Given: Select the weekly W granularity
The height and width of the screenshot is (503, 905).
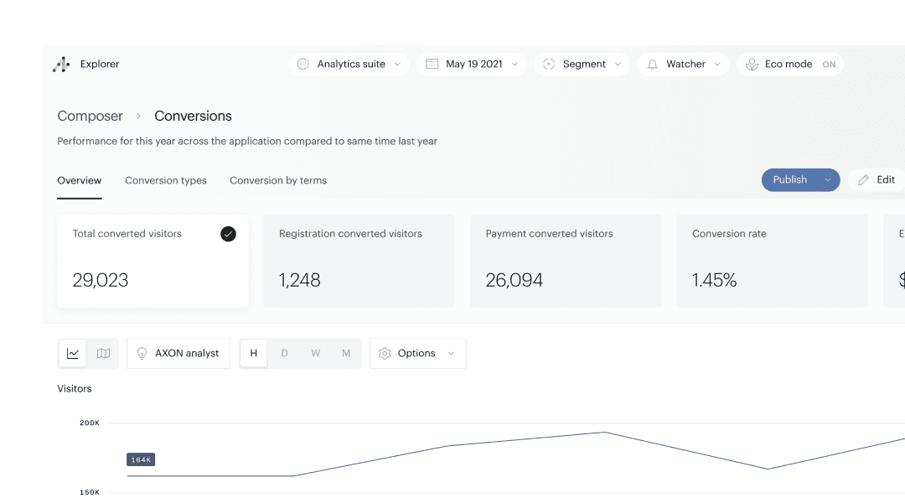Looking at the screenshot, I should pyautogui.click(x=315, y=354).
